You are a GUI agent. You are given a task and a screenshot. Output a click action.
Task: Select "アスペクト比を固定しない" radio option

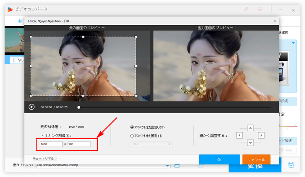[147, 127]
